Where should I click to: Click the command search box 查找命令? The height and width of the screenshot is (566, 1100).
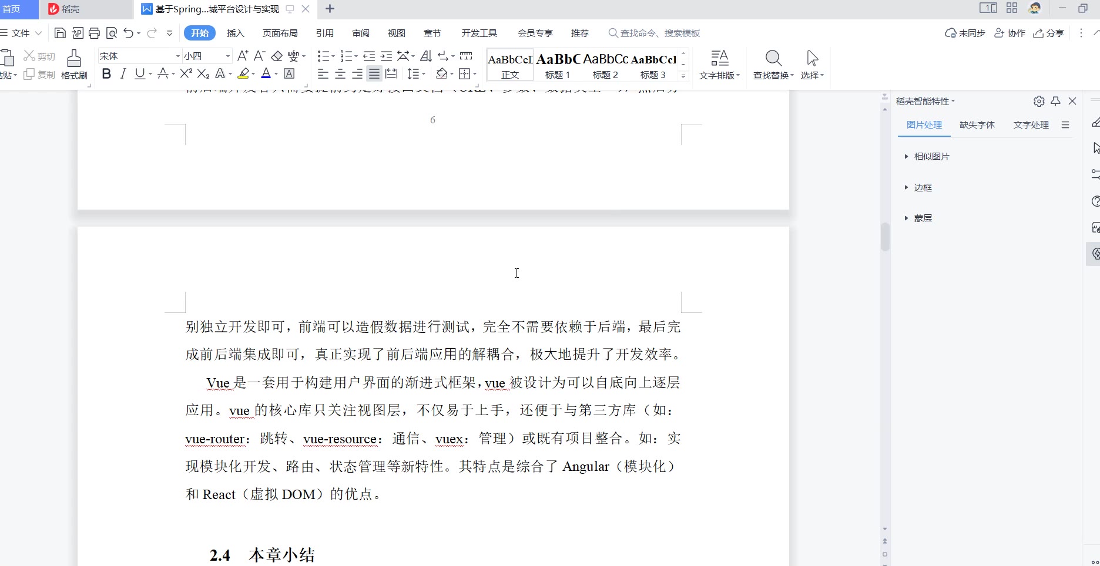click(654, 33)
